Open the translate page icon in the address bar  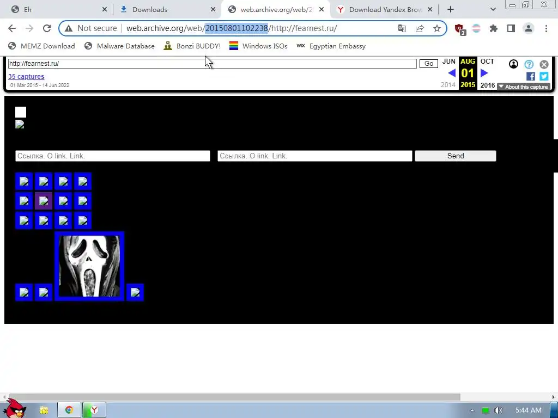(402, 28)
